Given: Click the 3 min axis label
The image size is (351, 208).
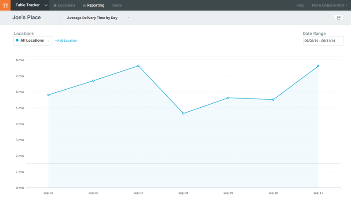Looking at the screenshot, I should coord(20,140).
